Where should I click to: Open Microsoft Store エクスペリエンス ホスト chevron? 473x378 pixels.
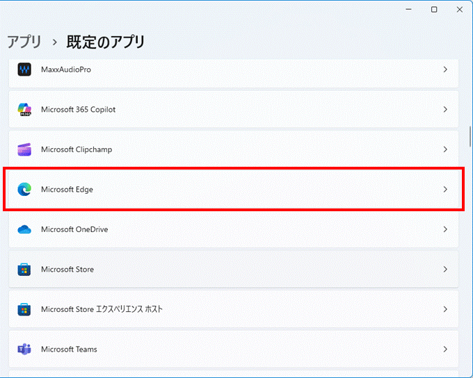coord(445,309)
